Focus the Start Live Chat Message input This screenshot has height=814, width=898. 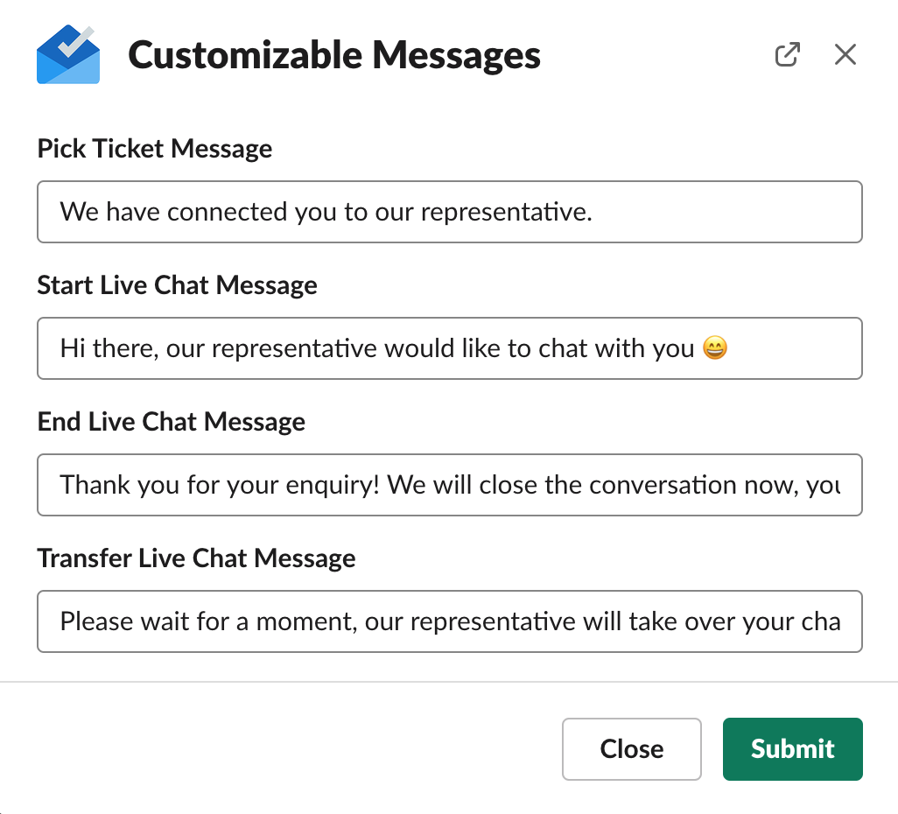click(x=450, y=348)
